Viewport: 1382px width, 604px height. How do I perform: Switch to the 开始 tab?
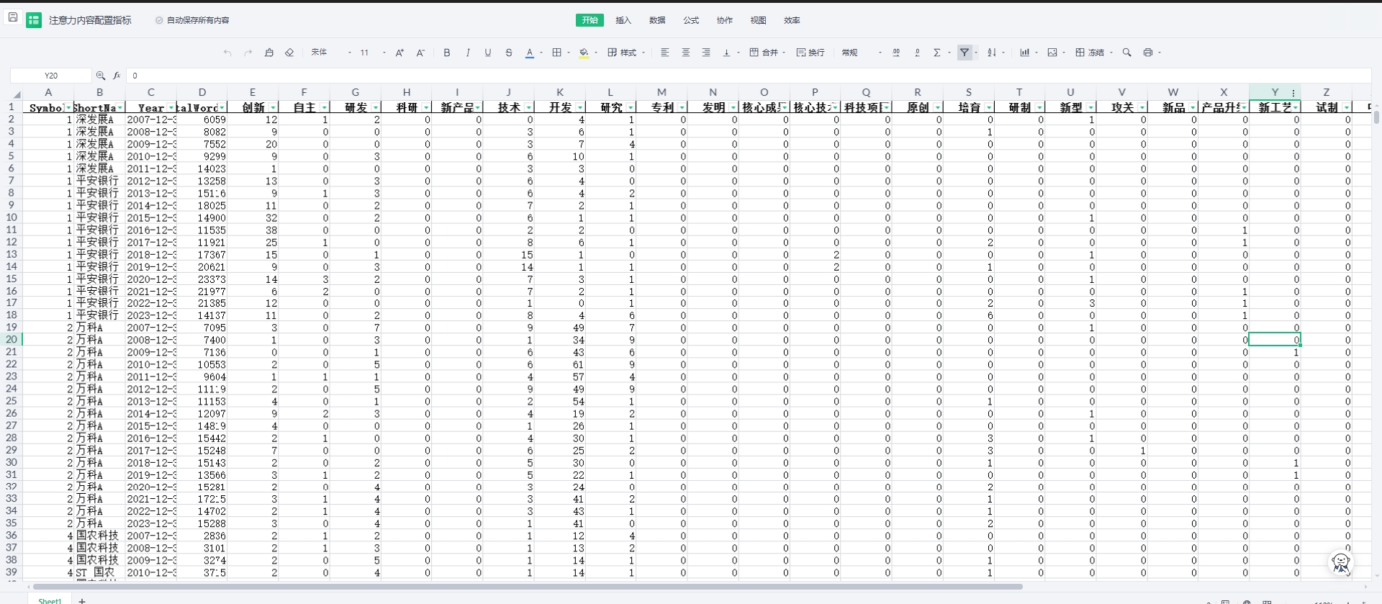pyautogui.click(x=590, y=20)
